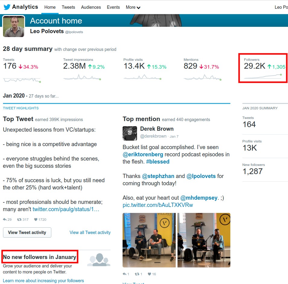Open the @mhdempsey mention link
288x284 pixels.
pos(199,198)
